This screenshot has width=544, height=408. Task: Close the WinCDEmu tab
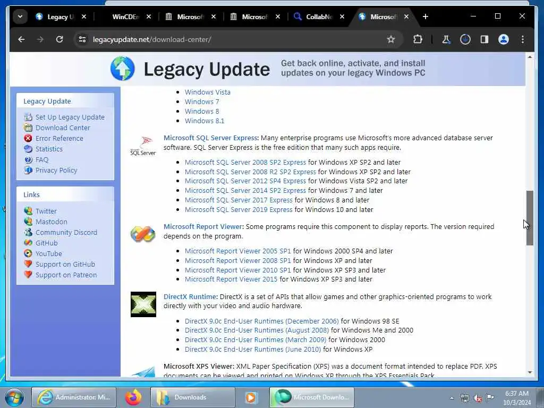coord(149,16)
